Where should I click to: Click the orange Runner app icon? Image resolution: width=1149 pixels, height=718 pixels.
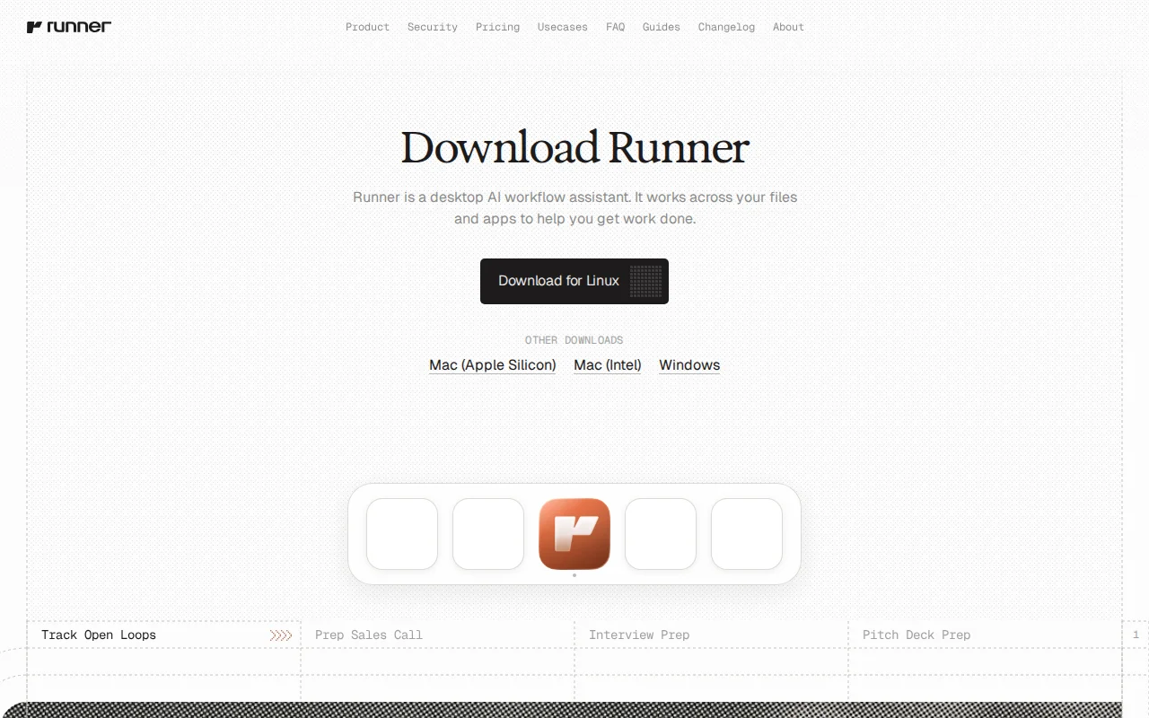point(574,534)
